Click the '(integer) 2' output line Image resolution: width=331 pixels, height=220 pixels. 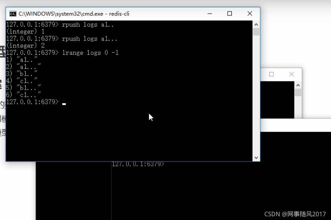pos(26,46)
